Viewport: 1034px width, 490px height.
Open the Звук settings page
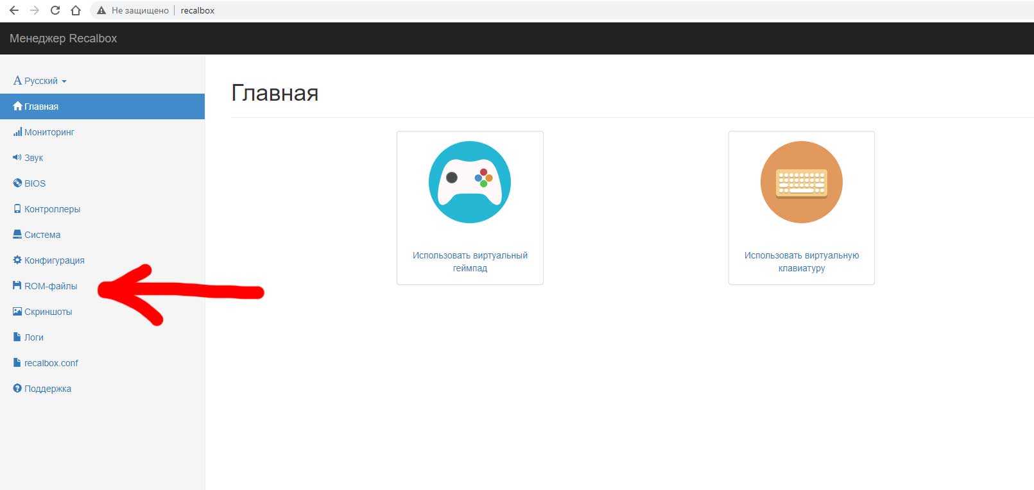coord(33,158)
